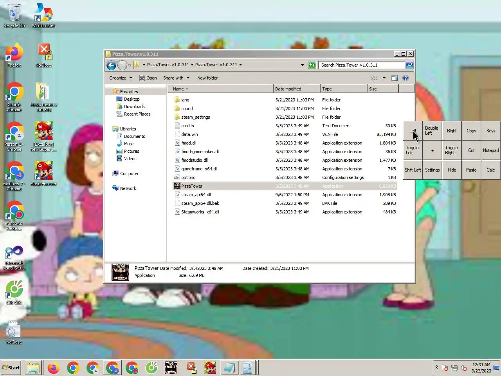Open Windows Explorer taskbar icon
The height and width of the screenshot is (376, 501).
pos(34,368)
